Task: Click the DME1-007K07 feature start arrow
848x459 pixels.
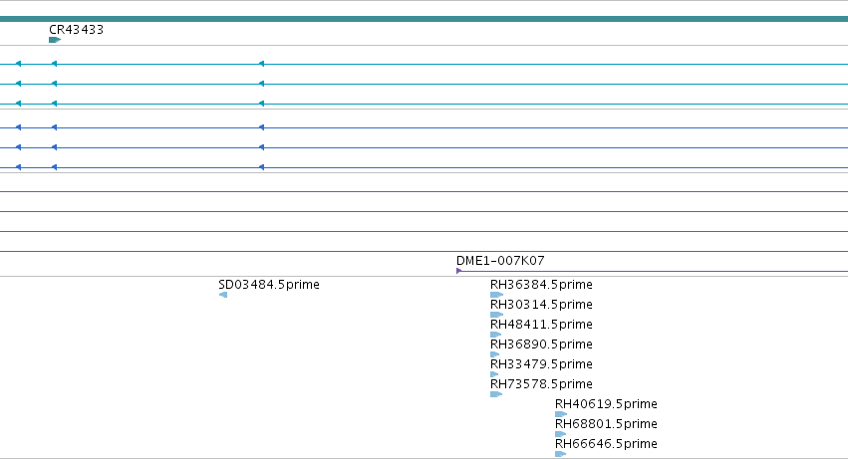Action: coord(458,271)
